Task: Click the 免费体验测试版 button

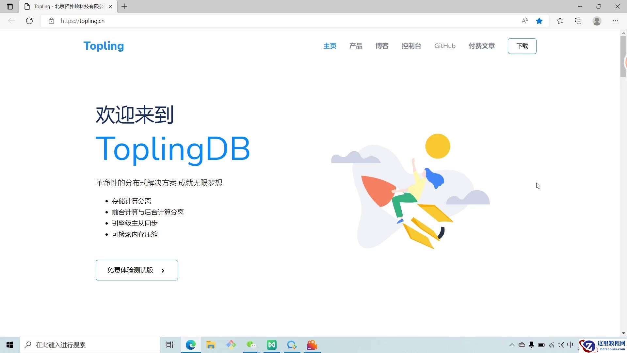Action: pyautogui.click(x=137, y=270)
